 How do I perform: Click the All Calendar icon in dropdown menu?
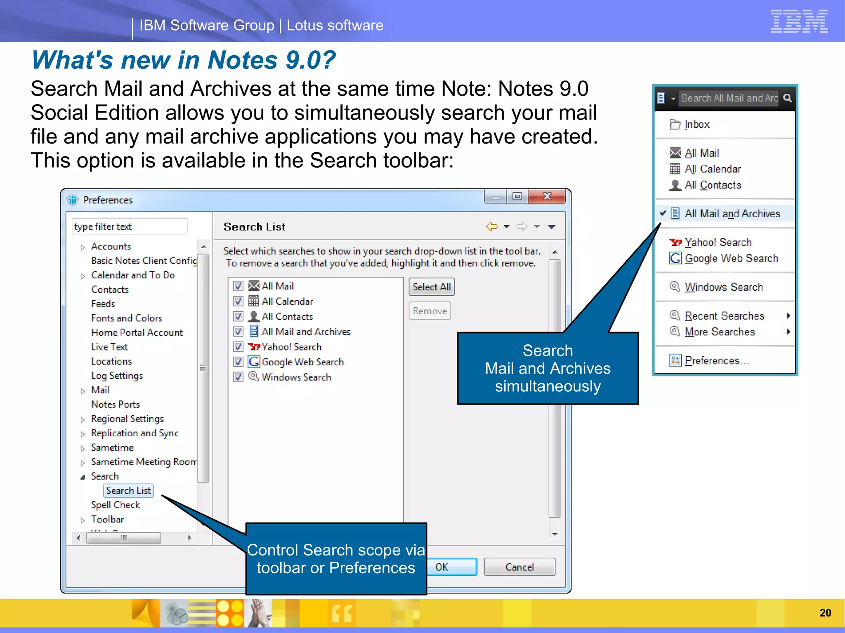[x=675, y=169]
